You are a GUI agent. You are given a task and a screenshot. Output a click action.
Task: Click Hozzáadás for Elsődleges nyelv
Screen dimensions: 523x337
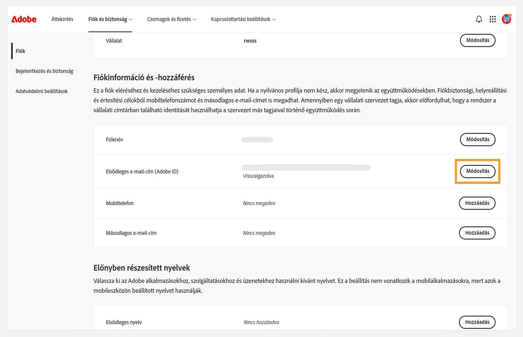(477, 322)
